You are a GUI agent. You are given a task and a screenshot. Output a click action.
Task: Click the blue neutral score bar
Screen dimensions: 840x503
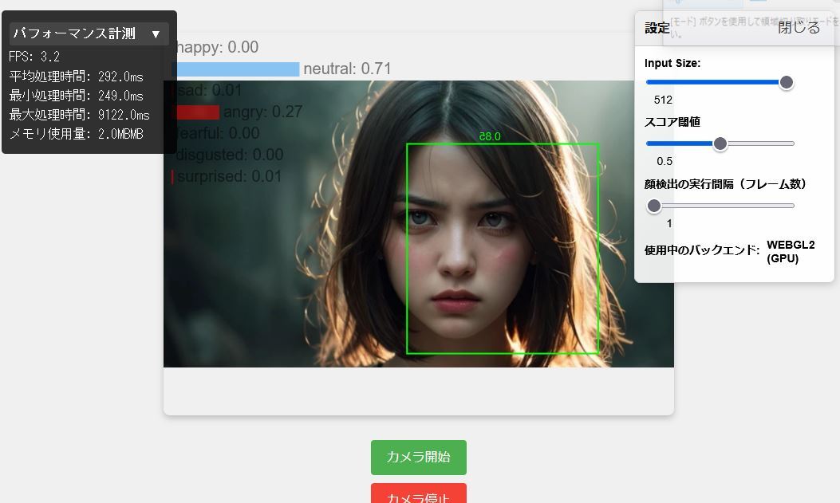click(x=235, y=69)
